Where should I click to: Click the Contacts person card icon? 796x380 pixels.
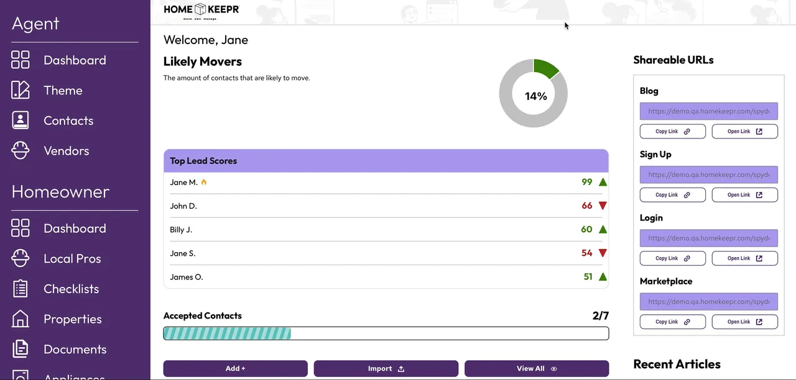21,120
